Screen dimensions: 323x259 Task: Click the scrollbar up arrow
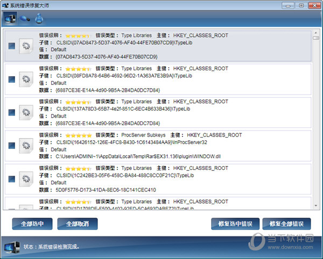tap(315, 32)
